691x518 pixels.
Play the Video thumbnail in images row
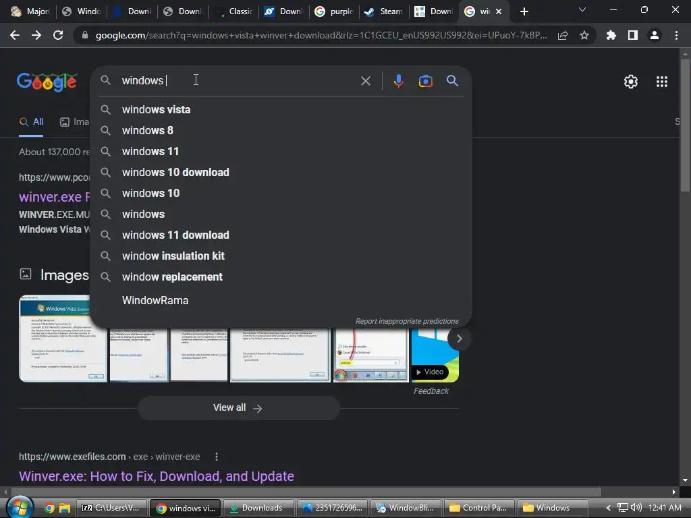[435, 356]
